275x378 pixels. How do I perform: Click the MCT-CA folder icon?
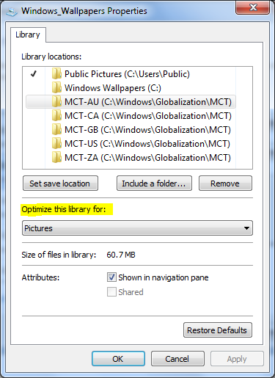click(56, 115)
